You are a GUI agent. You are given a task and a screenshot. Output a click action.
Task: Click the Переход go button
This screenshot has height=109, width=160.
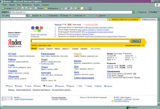pos(141,12)
